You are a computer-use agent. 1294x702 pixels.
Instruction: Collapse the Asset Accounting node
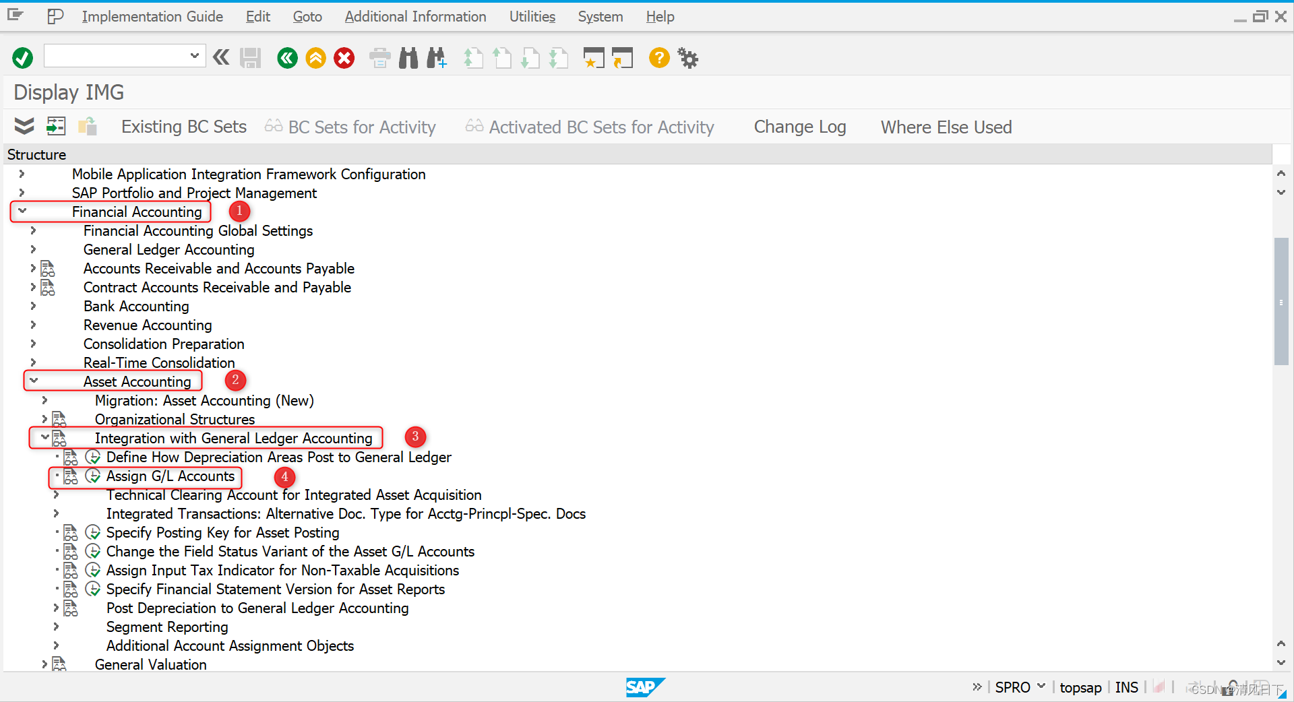click(34, 381)
